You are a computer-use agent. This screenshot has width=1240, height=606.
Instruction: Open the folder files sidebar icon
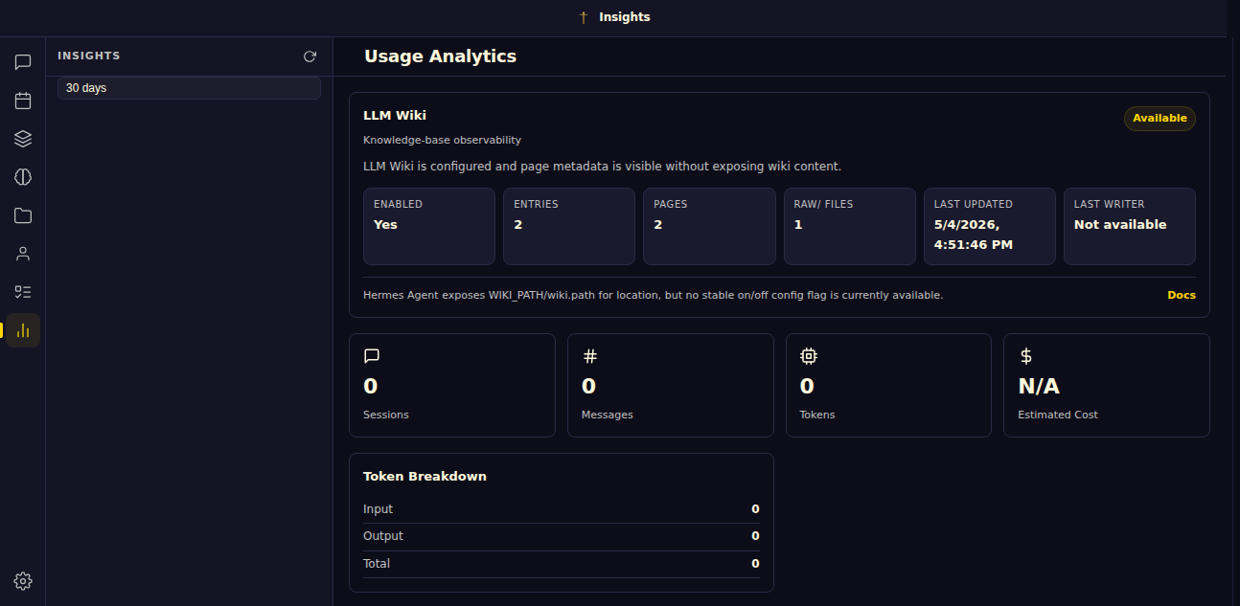(23, 215)
